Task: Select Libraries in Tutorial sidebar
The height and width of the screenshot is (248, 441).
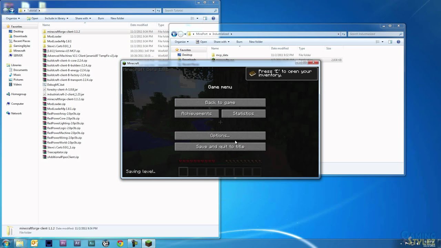Action: (16, 65)
